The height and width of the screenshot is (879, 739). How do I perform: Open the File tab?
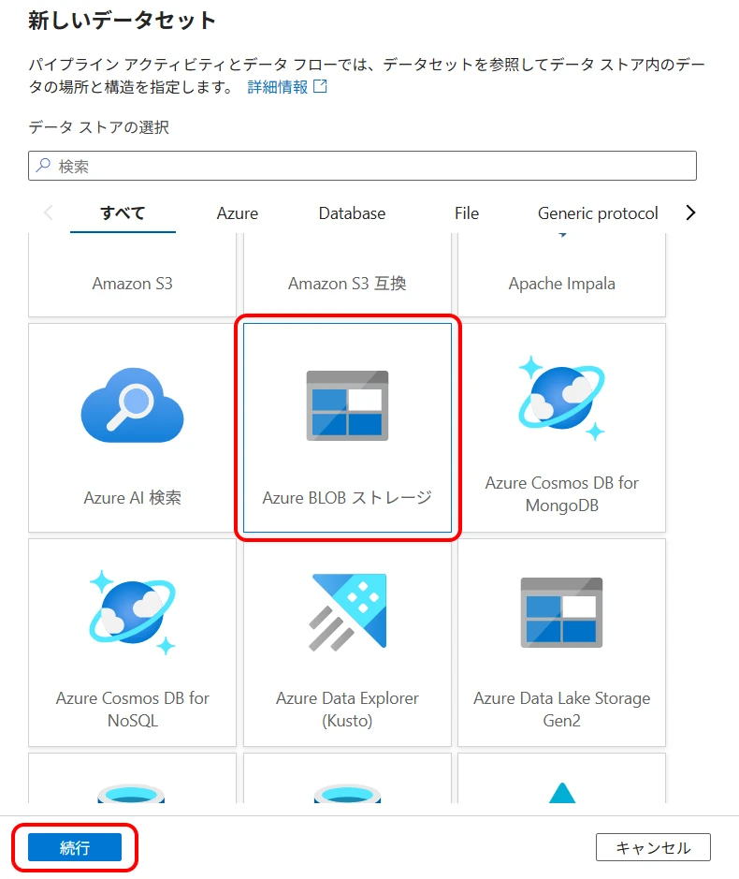click(467, 213)
